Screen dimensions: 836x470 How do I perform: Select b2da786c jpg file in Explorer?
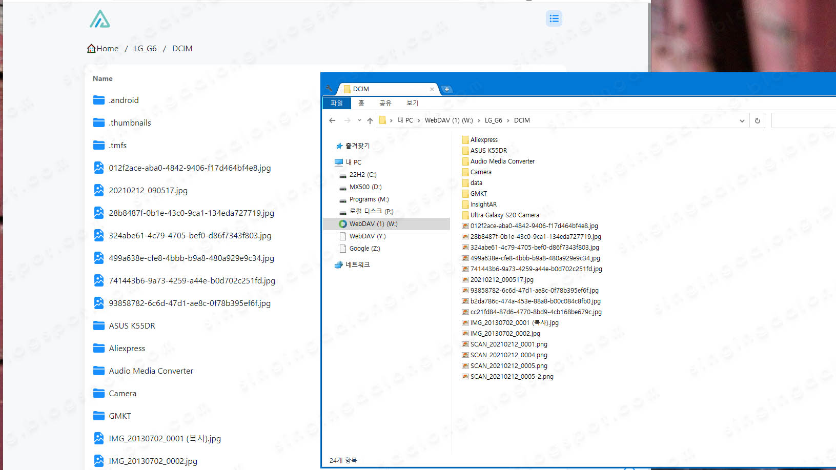tap(535, 301)
